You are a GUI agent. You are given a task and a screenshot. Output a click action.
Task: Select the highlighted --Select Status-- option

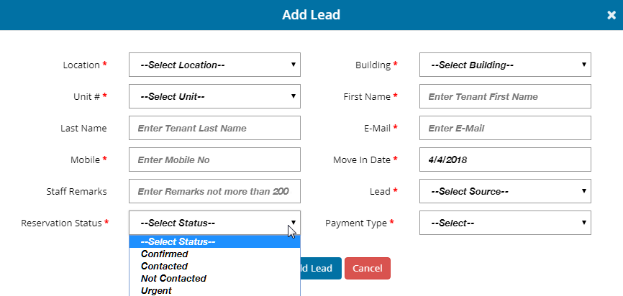(214, 241)
